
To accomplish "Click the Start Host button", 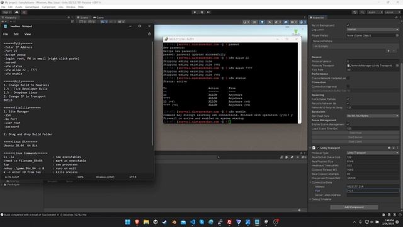I will coord(355,133).
